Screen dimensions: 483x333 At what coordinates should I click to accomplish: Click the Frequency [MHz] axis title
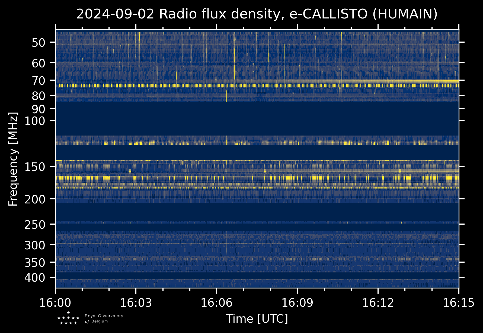click(x=13, y=159)
